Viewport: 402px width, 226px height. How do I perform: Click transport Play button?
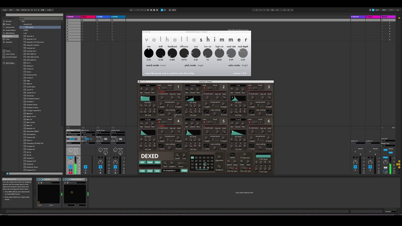pyautogui.click(x=148, y=10)
